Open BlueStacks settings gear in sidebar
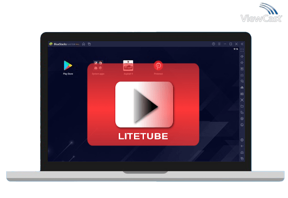Image resolution: width=288 pixels, height=198 pixels. click(x=242, y=140)
